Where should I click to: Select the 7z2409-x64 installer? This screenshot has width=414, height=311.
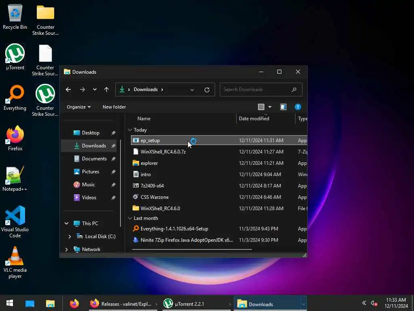pos(219,185)
